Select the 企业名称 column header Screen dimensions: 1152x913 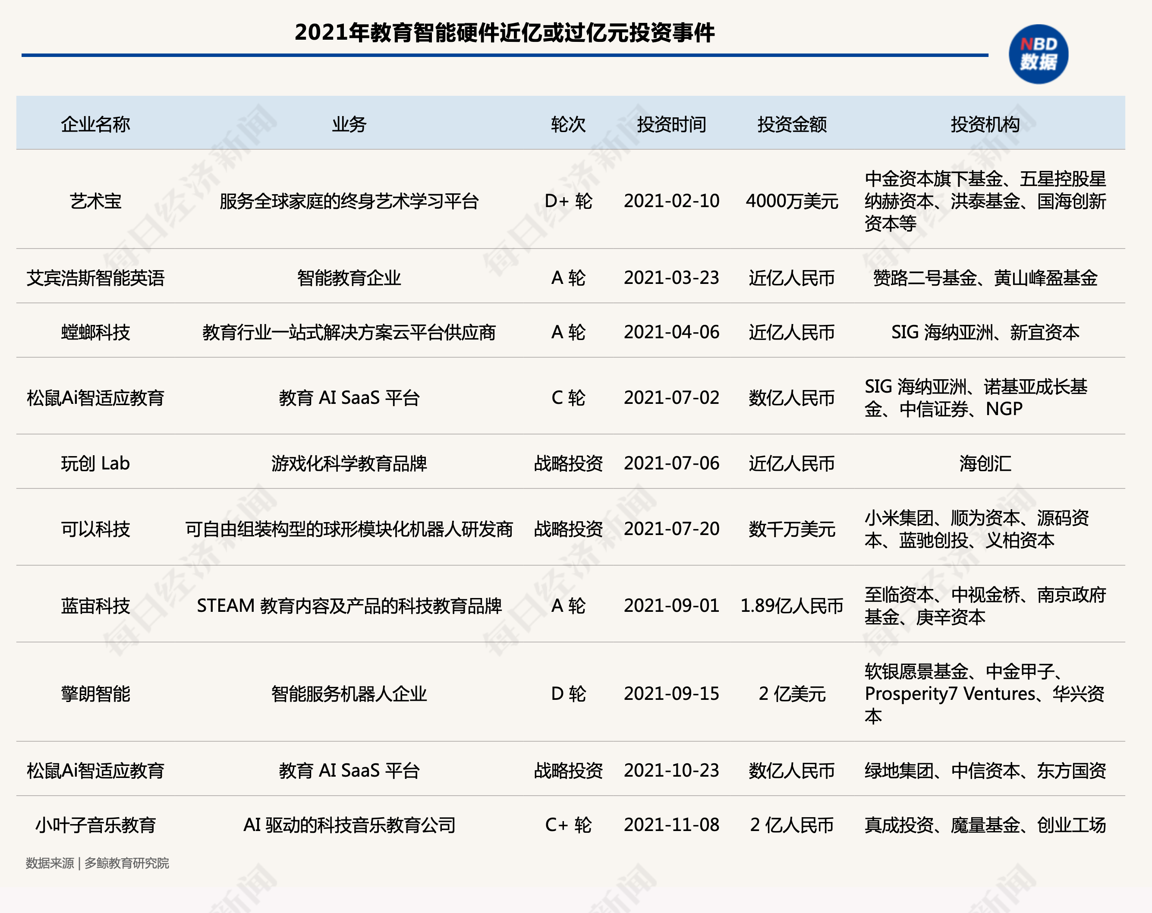(x=95, y=124)
